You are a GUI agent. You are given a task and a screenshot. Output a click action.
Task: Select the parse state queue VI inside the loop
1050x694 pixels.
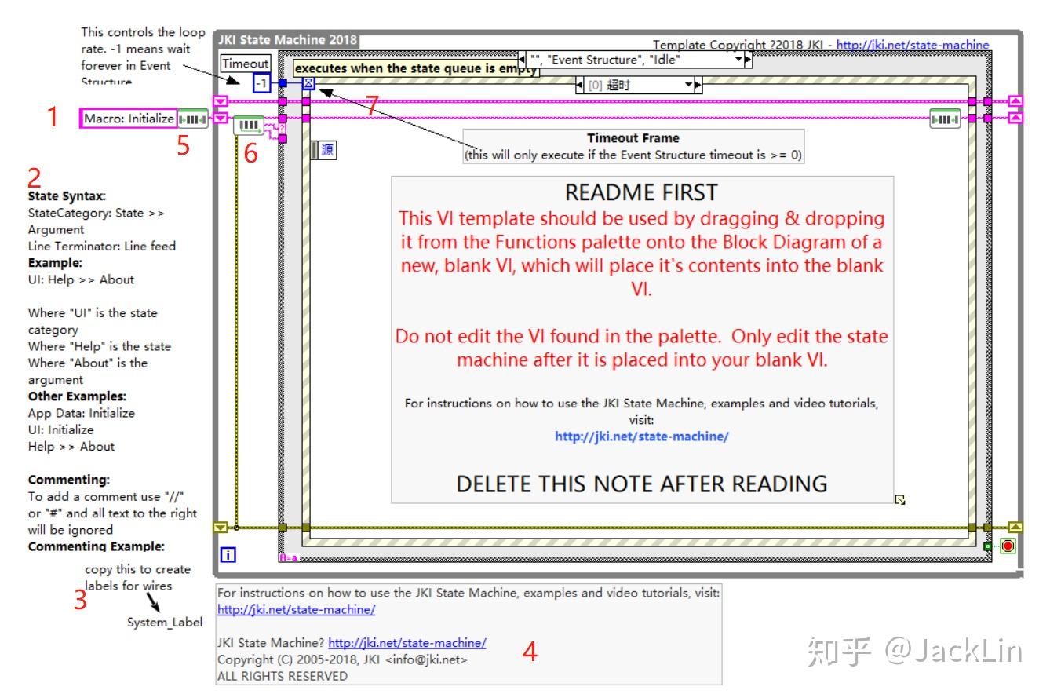pos(250,124)
